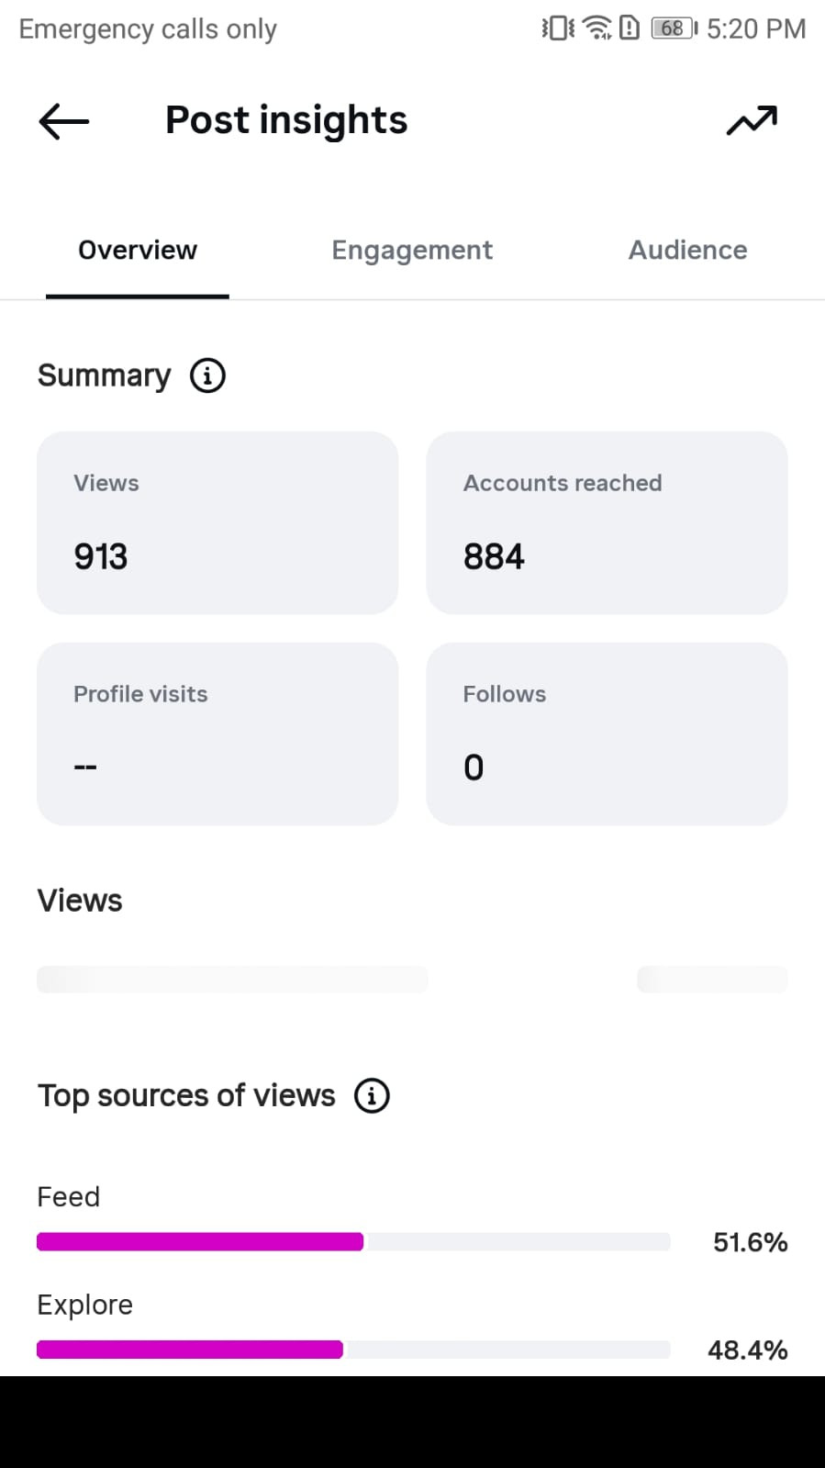Tap the battery status icon

(x=674, y=28)
